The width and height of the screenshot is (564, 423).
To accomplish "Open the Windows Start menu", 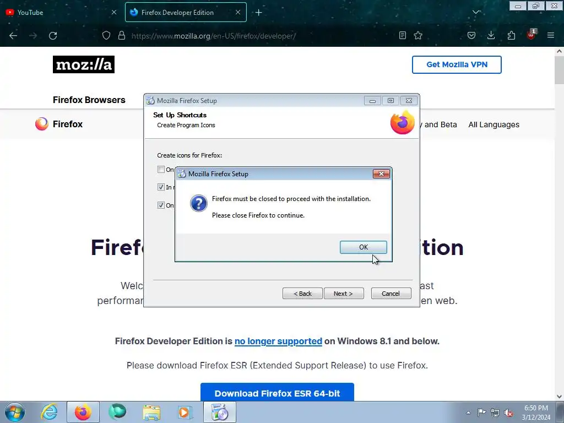I will tap(15, 412).
